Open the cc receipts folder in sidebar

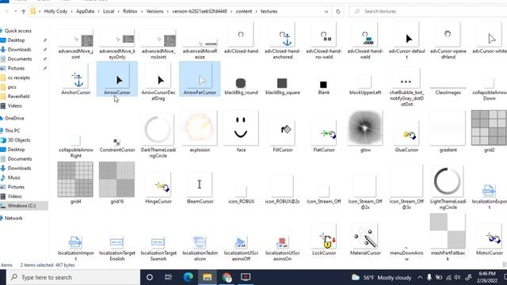click(19, 78)
